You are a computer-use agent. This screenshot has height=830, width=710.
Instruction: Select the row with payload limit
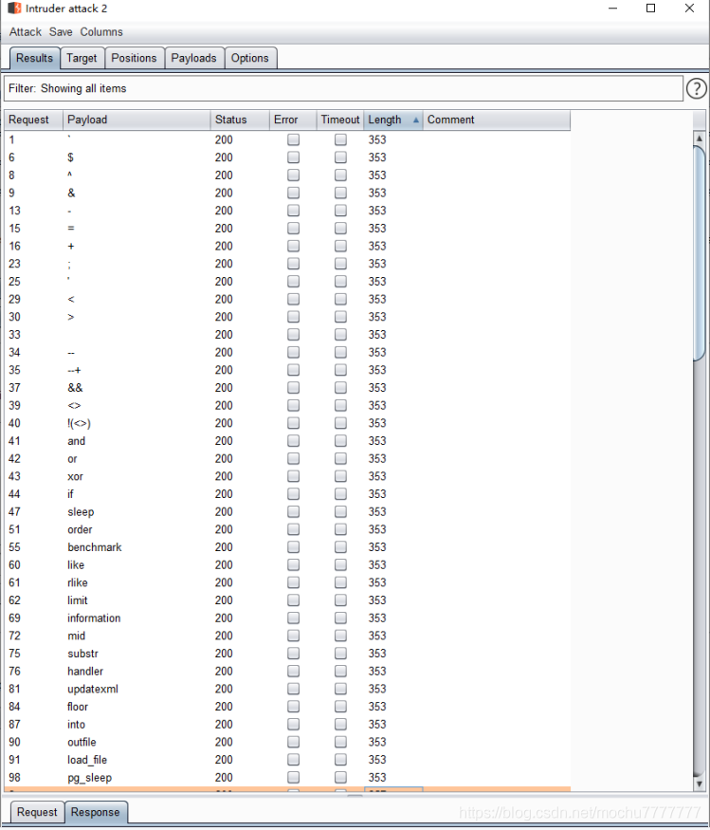pos(287,600)
